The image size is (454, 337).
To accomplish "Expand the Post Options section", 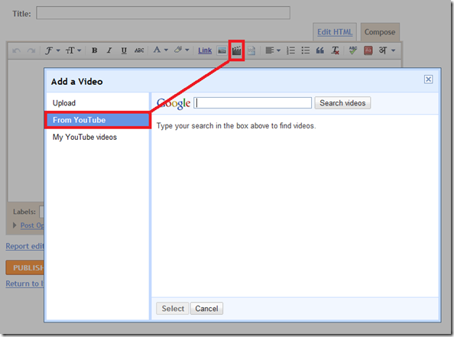I will [x=28, y=225].
